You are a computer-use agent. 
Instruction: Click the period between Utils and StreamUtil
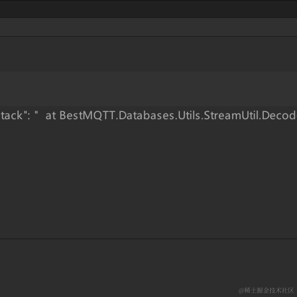pyautogui.click(x=202, y=119)
